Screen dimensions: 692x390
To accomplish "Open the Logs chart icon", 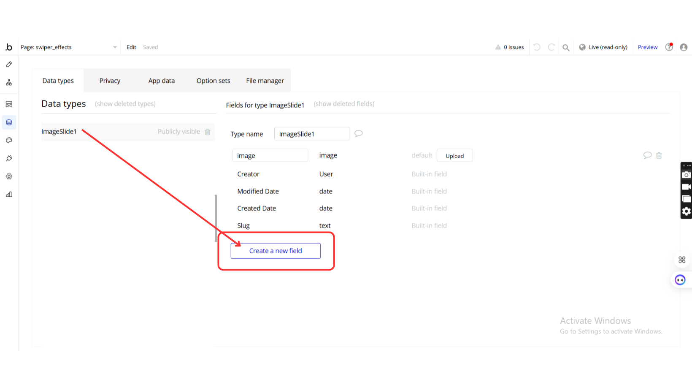I will tap(9, 195).
